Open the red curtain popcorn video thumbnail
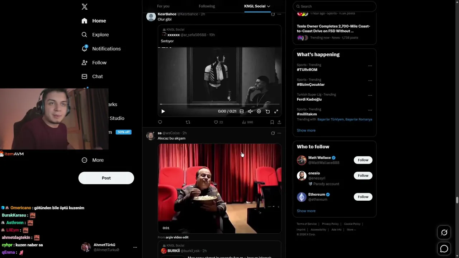This screenshot has width=459, height=258. [219, 188]
